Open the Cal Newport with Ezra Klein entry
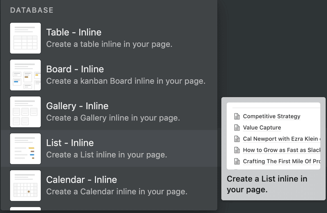The image size is (327, 213). [x=281, y=139]
